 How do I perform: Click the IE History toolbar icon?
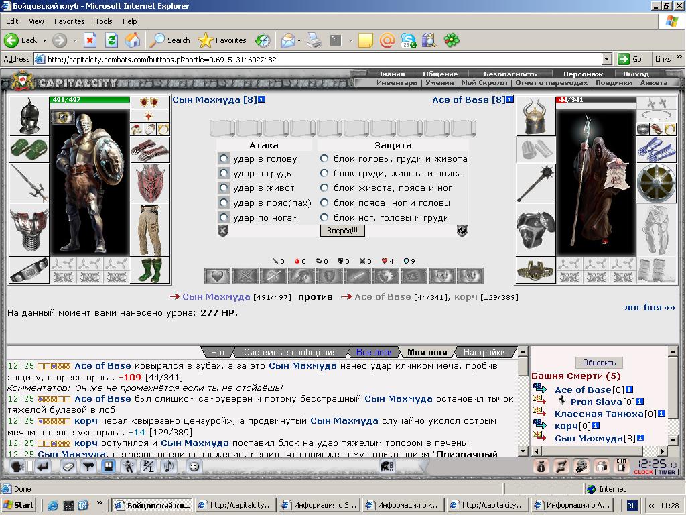263,40
